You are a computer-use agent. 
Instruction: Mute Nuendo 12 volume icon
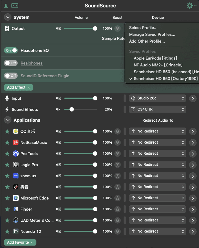[x=58, y=231]
